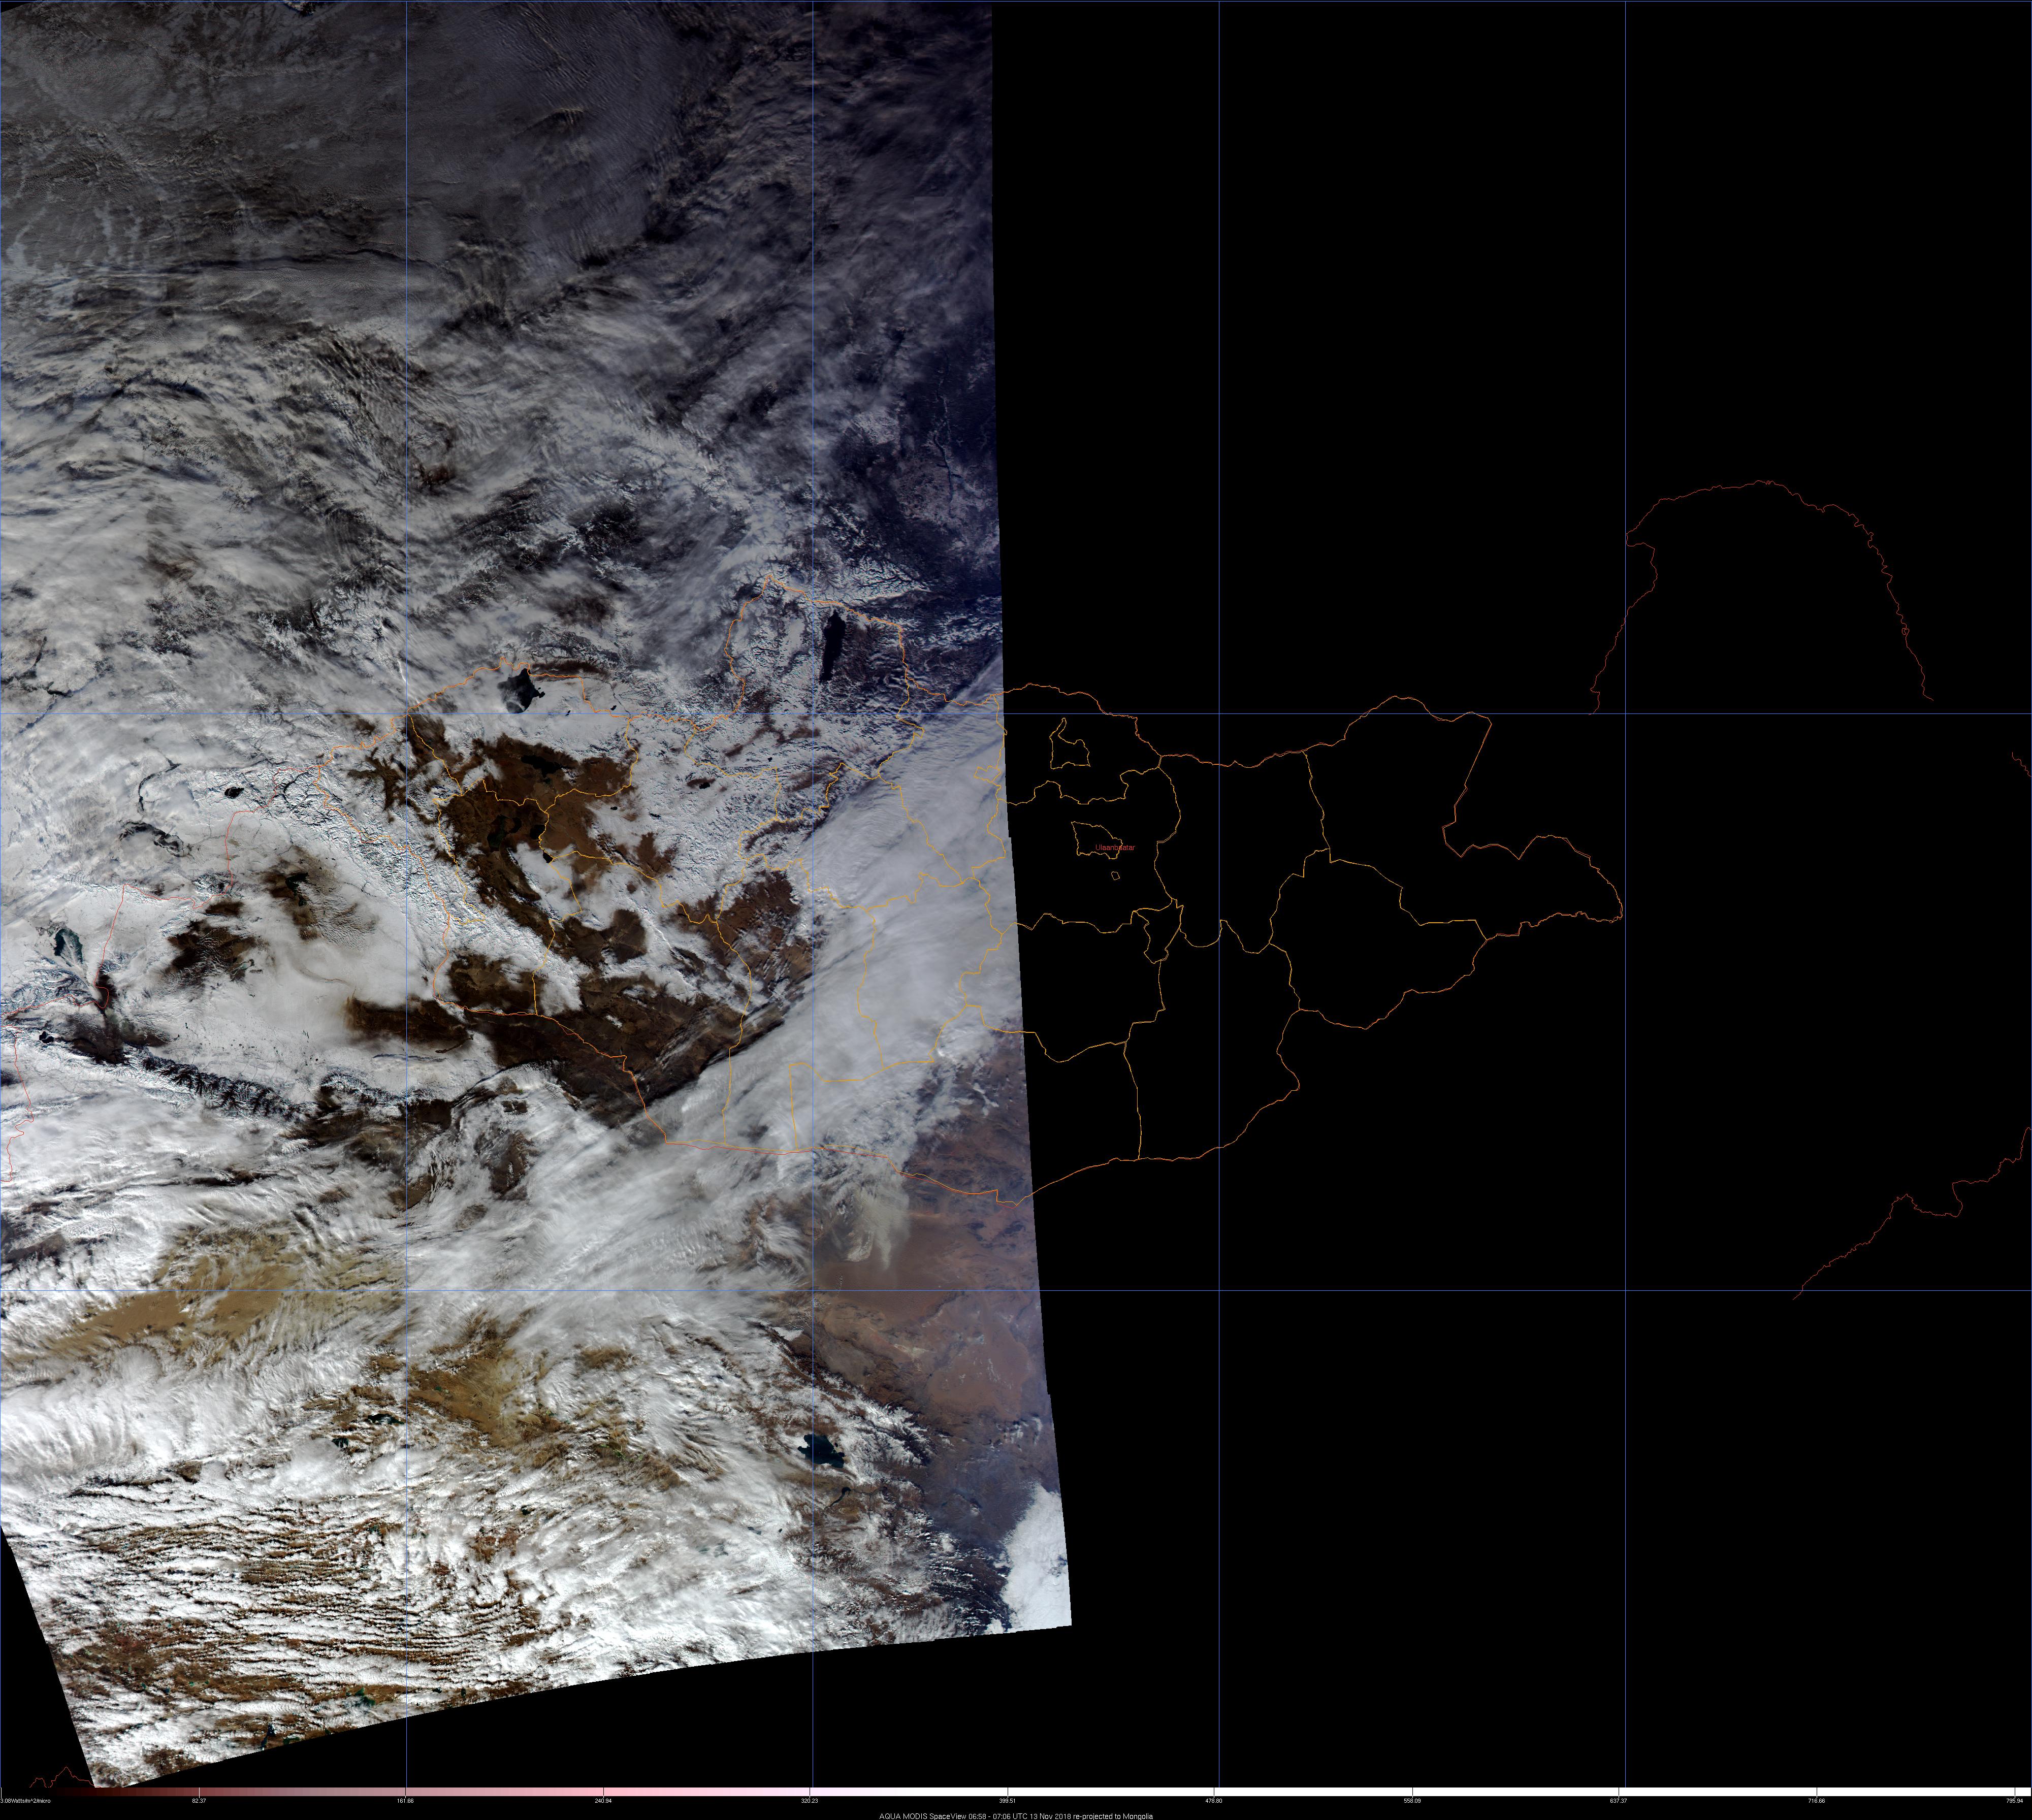Click the 240.94 colorbar tick label
2032x1820 pixels.
point(603,1801)
